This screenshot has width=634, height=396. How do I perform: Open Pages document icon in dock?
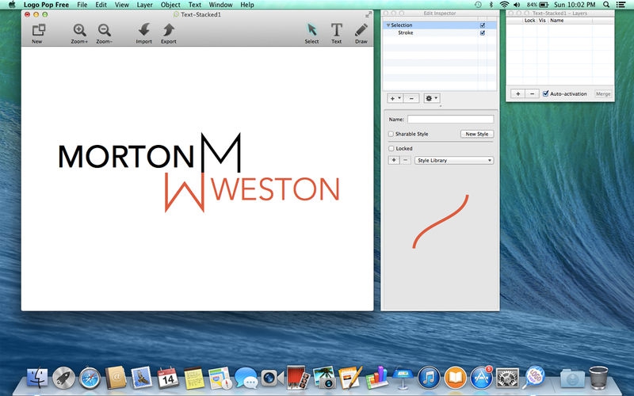pyautogui.click(x=350, y=378)
